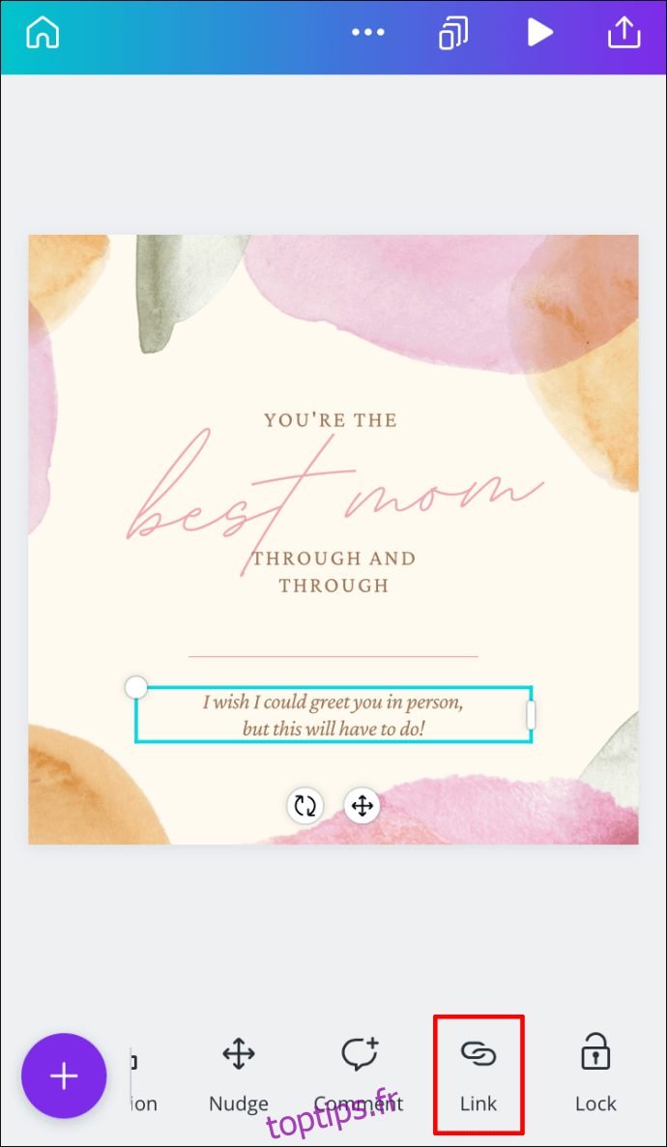Go to the Canva home screen
This screenshot has width=667, height=1147.
coord(43,33)
